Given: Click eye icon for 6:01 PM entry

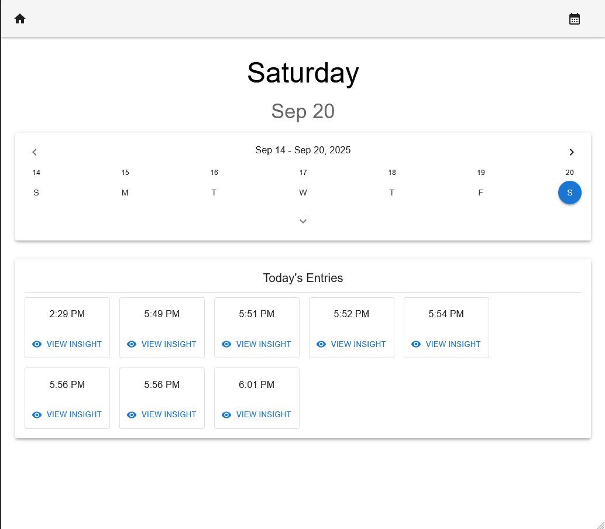Looking at the screenshot, I should (226, 414).
